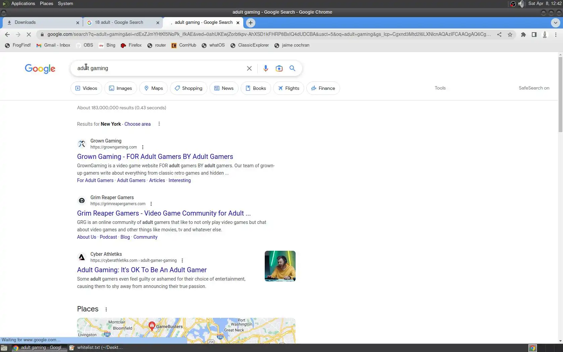This screenshot has height=352, width=563.
Task: Bookmark this page with the star icon
Action: [x=510, y=35]
